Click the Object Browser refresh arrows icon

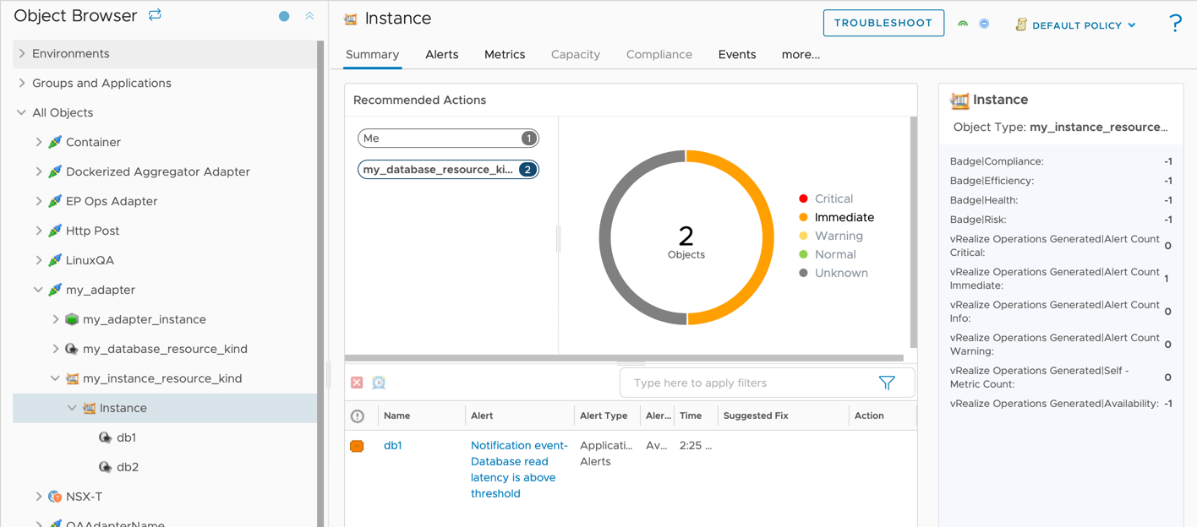point(155,15)
